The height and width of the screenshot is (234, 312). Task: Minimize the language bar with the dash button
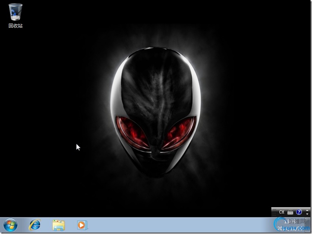tap(307, 210)
